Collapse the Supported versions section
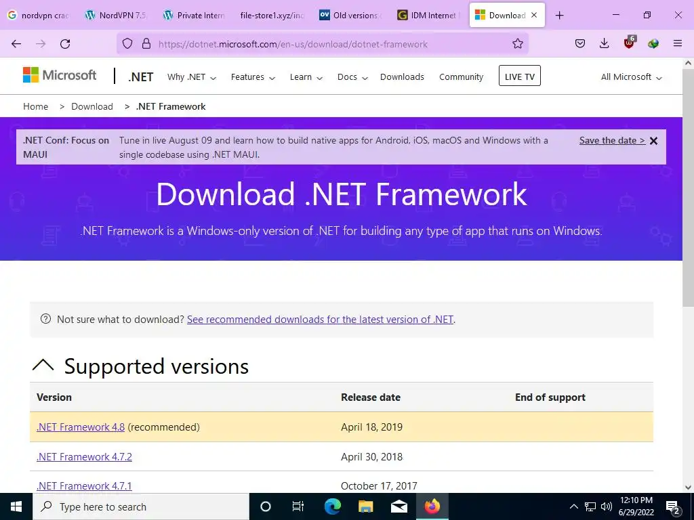 pos(43,366)
